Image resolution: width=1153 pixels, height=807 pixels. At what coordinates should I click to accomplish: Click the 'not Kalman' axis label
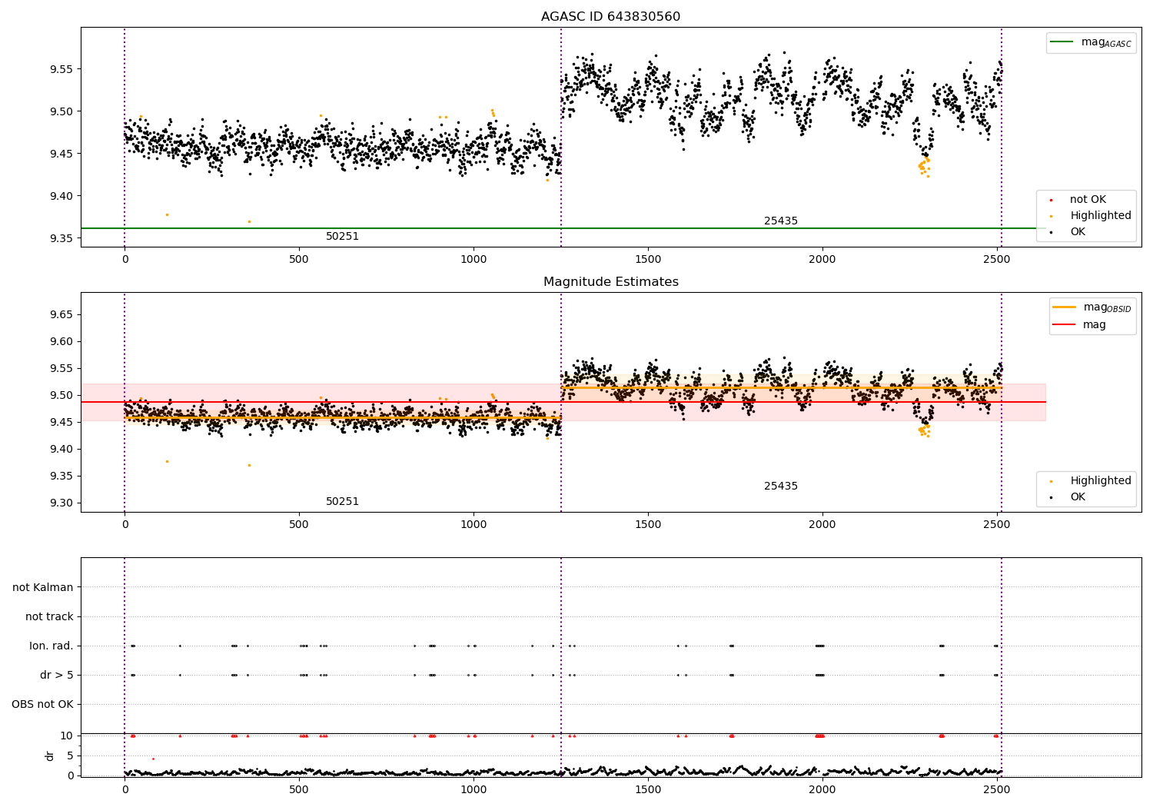[43, 588]
